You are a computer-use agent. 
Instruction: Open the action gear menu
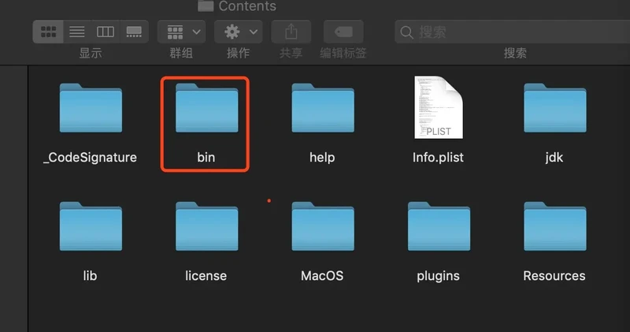[239, 32]
